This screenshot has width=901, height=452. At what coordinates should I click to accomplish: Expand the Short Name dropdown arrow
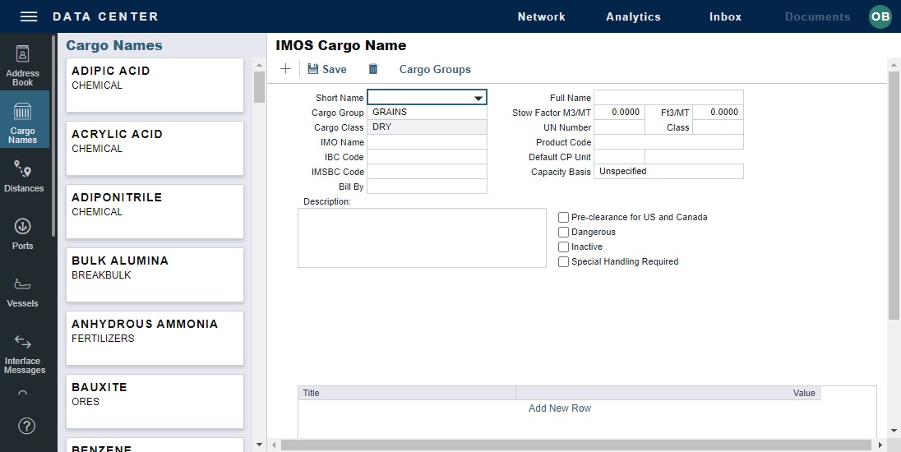pos(478,98)
